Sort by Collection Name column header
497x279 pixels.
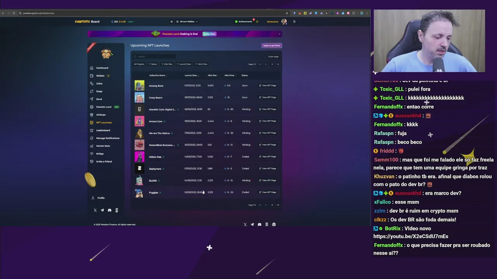157,76
